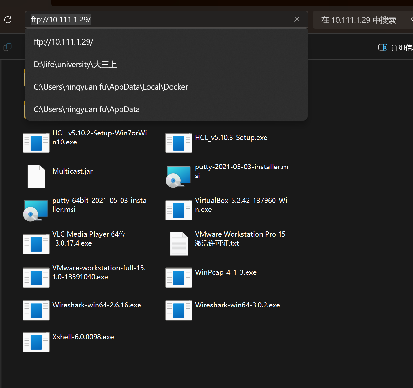Select the HCL_v5.10.3-Setup.exe file icon
413x388 pixels.
[x=179, y=142]
